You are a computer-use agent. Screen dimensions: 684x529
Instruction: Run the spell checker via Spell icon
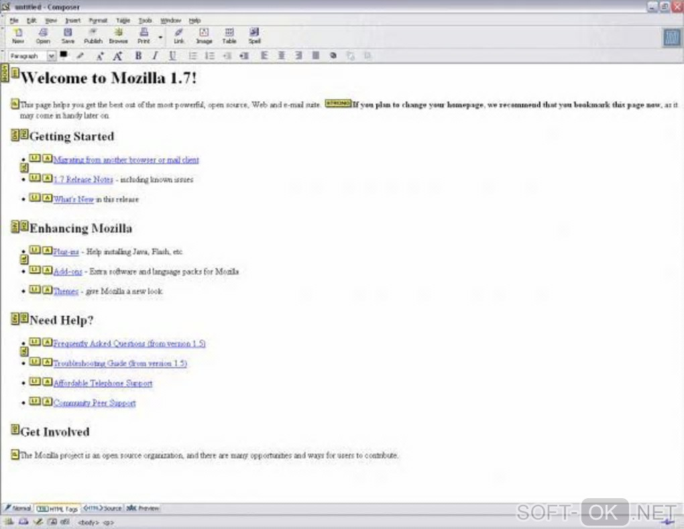coord(254,36)
